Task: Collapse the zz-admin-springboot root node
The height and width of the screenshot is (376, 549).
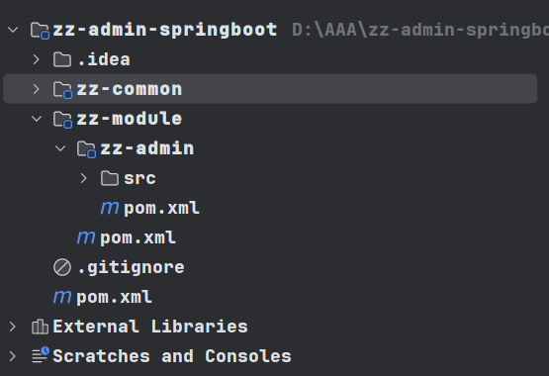Action: [x=13, y=30]
